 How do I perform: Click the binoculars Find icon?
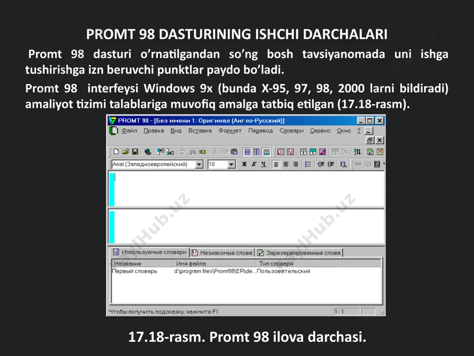(192, 152)
